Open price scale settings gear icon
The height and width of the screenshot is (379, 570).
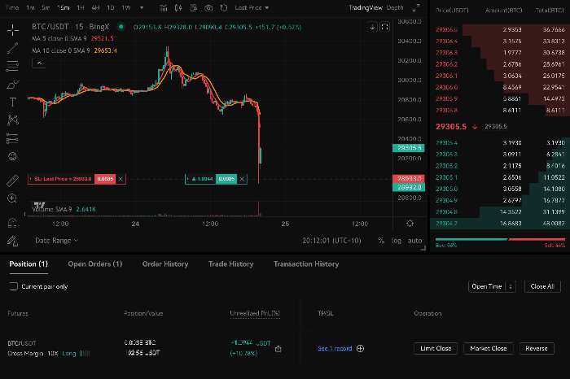click(410, 224)
